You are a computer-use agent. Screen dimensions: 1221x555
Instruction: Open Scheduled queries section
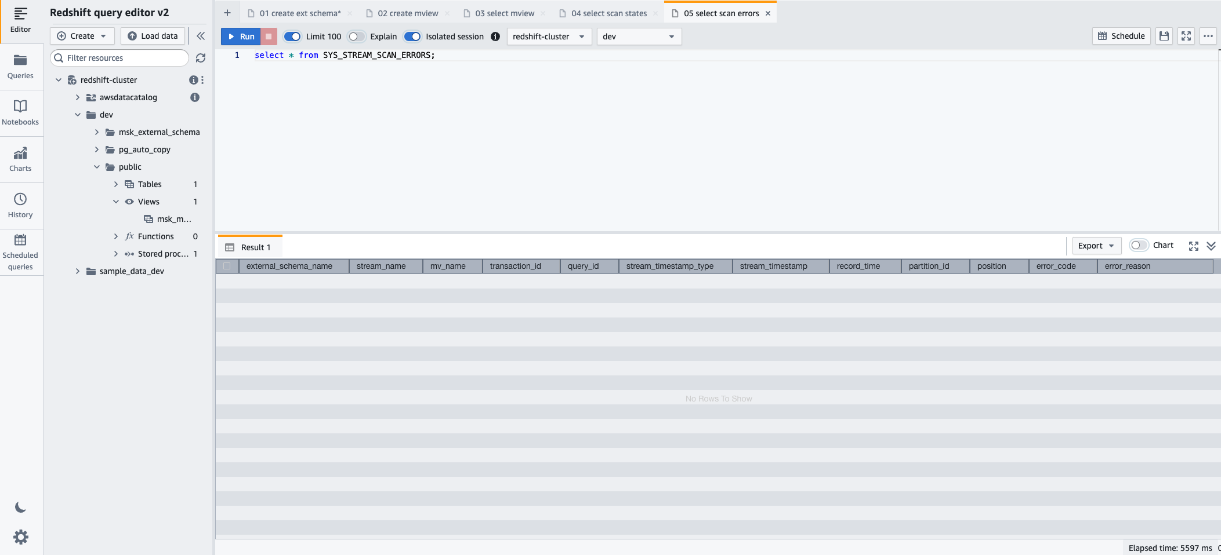click(20, 253)
